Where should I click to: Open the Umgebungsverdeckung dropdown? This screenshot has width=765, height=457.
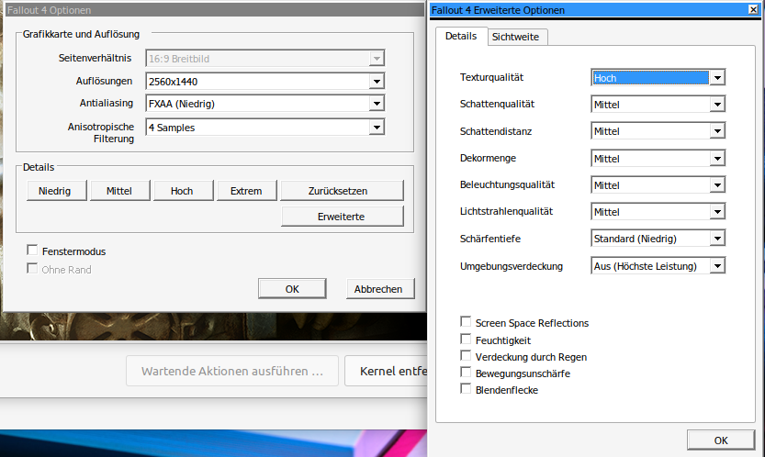(x=658, y=266)
